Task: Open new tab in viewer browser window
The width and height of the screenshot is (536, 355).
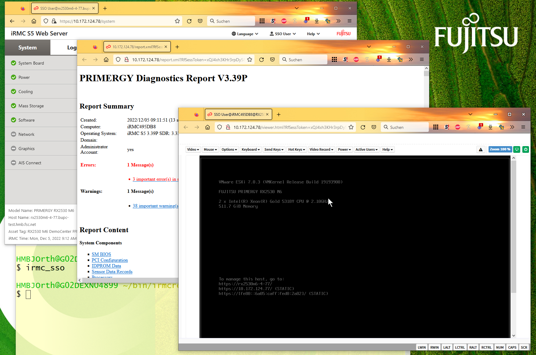Action: coord(279,114)
